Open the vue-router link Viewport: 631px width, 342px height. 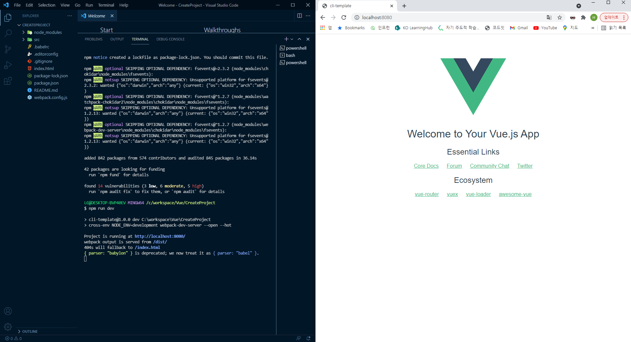(427, 194)
